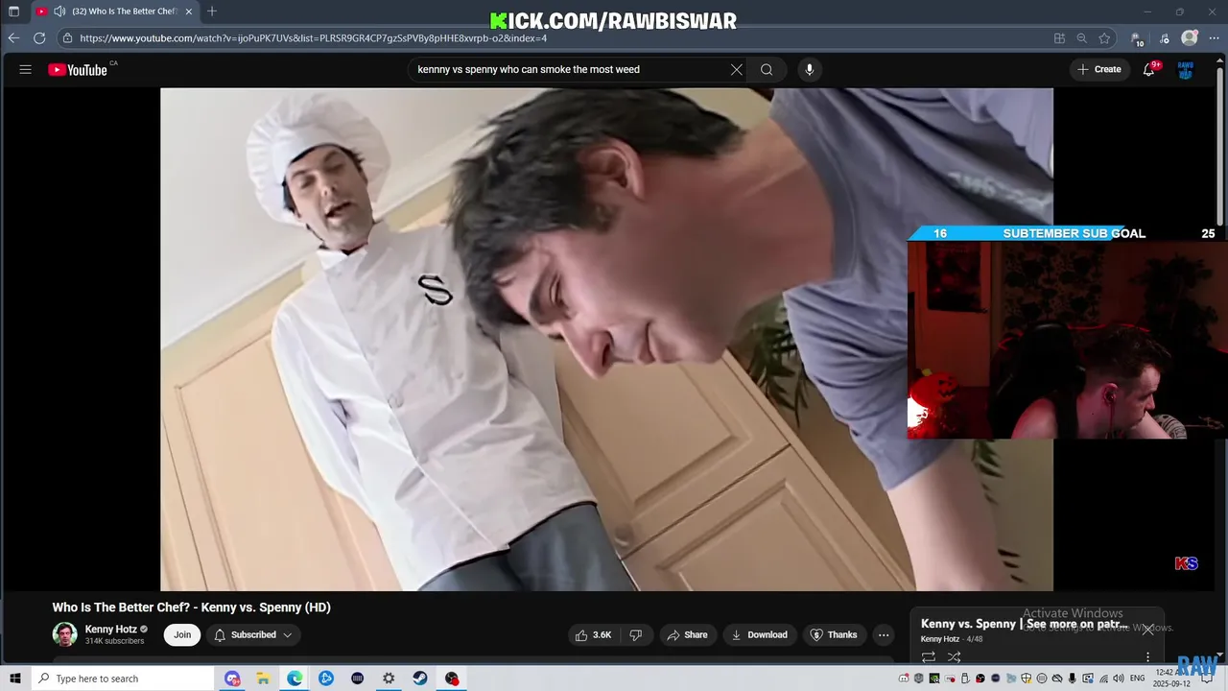
Task: Open File Explorer from the taskbar
Action: coord(263,679)
